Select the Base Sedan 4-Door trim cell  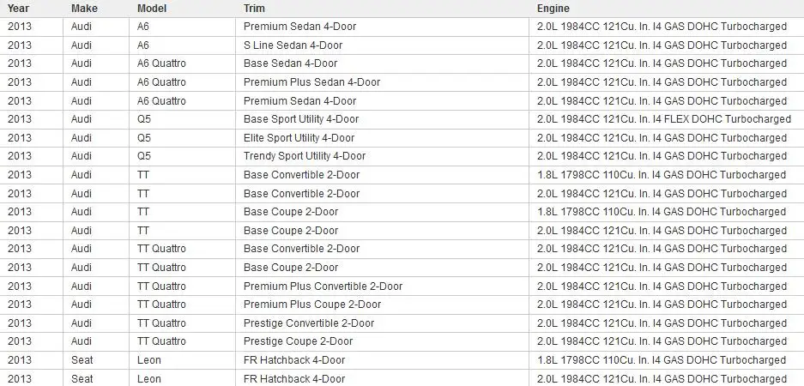click(x=382, y=63)
